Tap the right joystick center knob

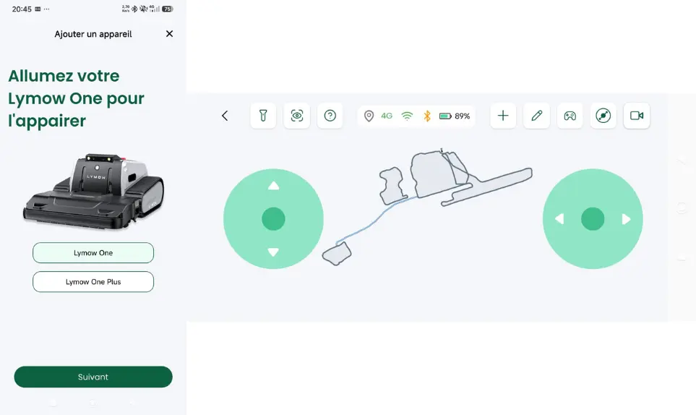pyautogui.click(x=593, y=219)
